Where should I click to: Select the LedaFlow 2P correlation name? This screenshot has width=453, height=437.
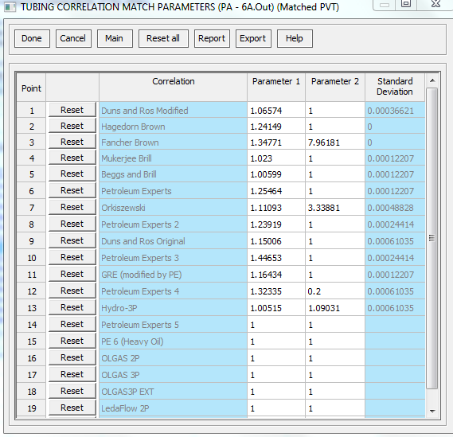point(173,408)
